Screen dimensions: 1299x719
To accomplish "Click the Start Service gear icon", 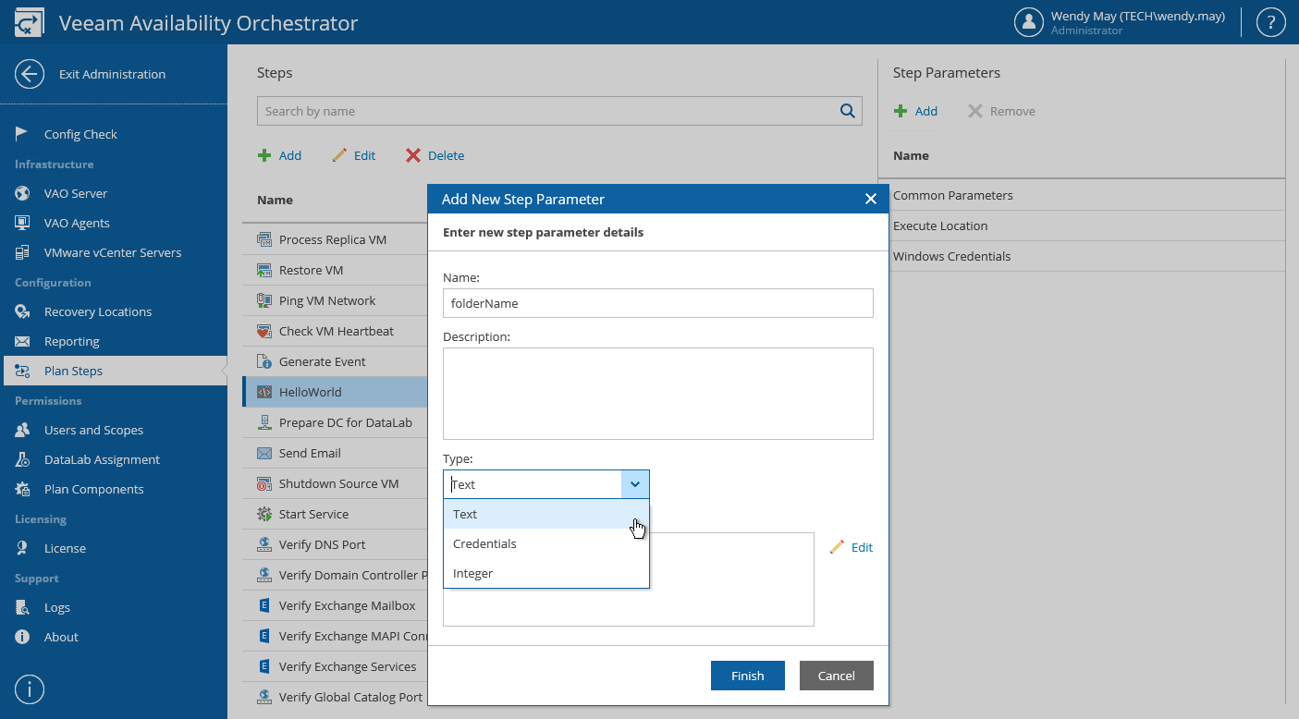I will pyautogui.click(x=264, y=514).
